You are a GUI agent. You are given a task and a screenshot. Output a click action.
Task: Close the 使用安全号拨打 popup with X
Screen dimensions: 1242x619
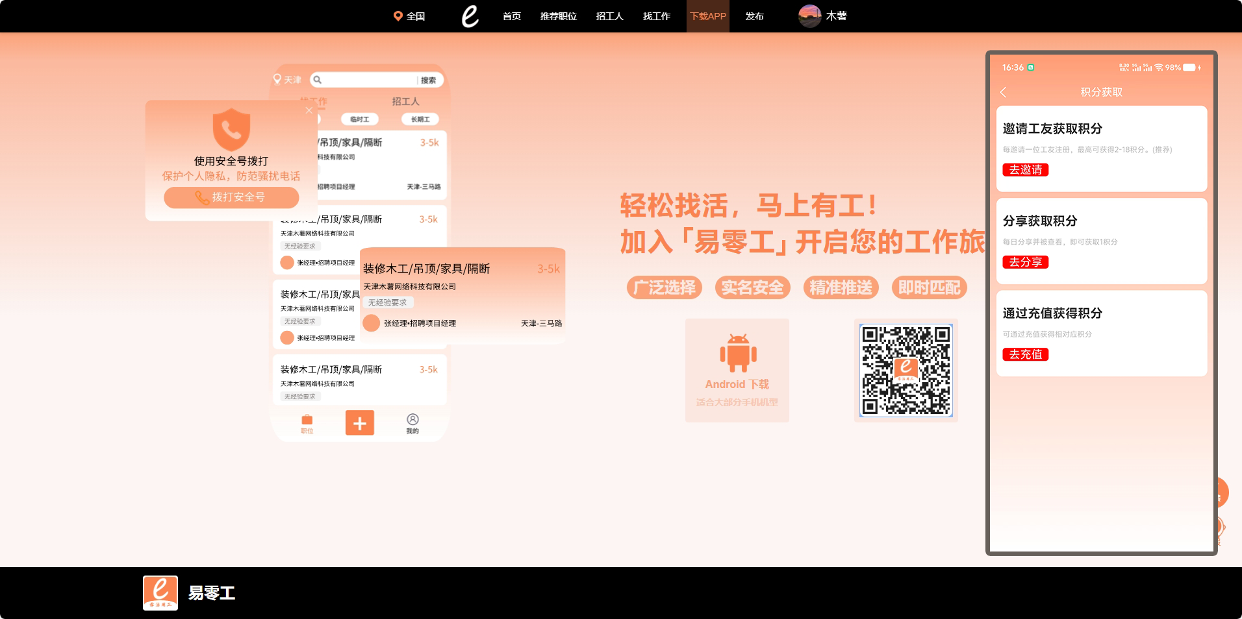(309, 110)
